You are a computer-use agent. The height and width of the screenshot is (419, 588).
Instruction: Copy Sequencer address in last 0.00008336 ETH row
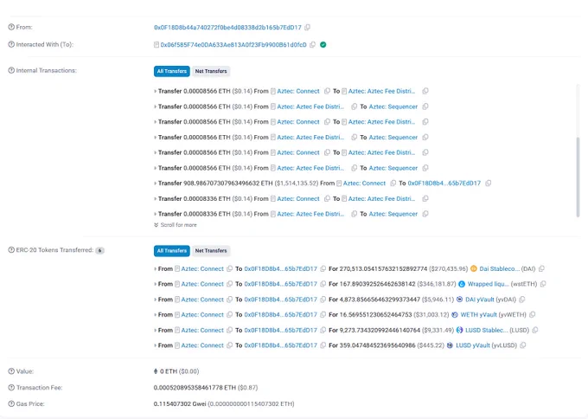point(425,214)
